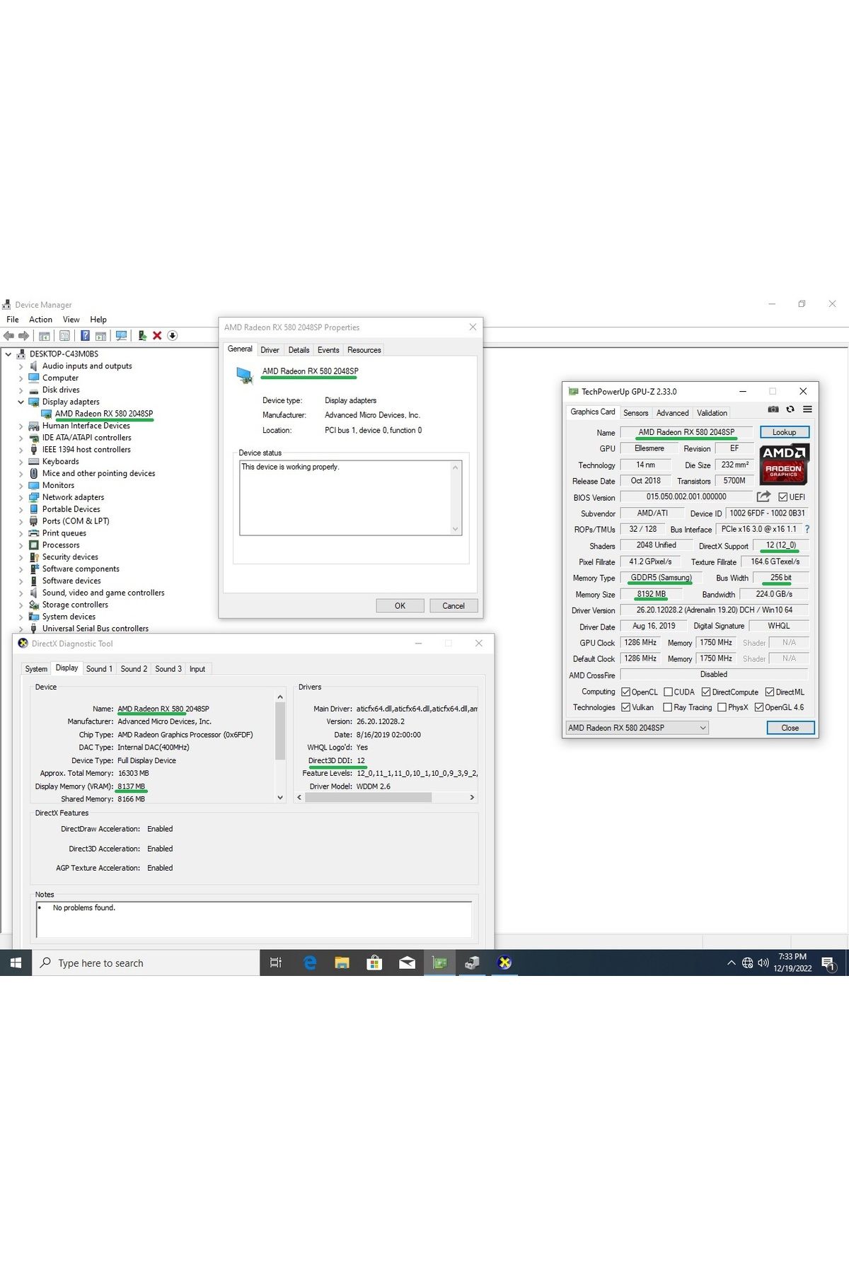Toggle the DirectCompute checkbox
This screenshot has height=1273, width=849.
tap(705, 692)
